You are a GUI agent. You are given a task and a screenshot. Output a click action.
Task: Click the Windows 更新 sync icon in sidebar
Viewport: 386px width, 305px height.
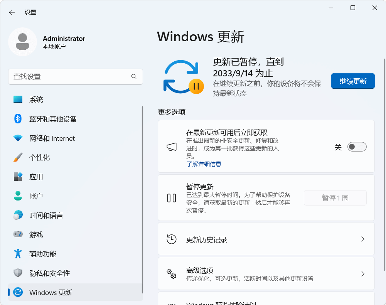coord(18,292)
